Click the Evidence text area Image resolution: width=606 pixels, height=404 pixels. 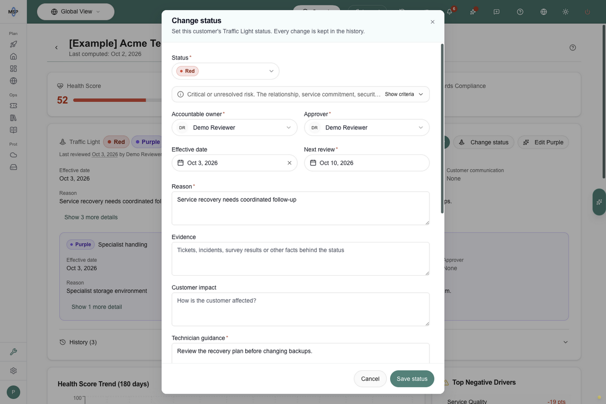(x=301, y=259)
